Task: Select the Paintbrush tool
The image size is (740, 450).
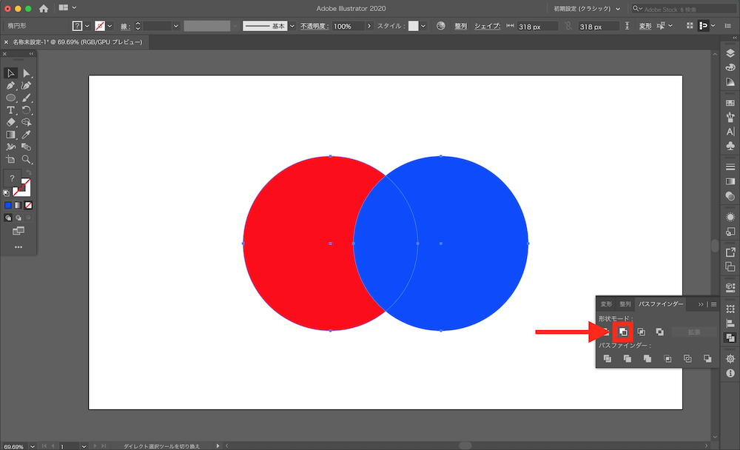Action: (x=27, y=98)
